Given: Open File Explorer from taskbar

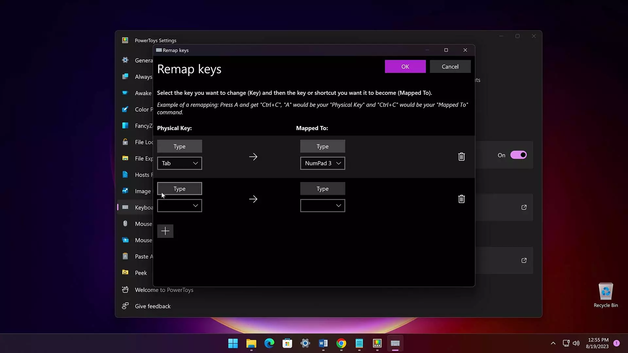Looking at the screenshot, I should click(251, 343).
